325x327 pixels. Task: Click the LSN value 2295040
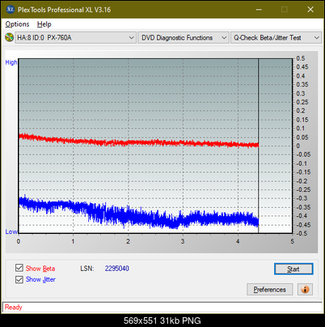[x=117, y=269]
